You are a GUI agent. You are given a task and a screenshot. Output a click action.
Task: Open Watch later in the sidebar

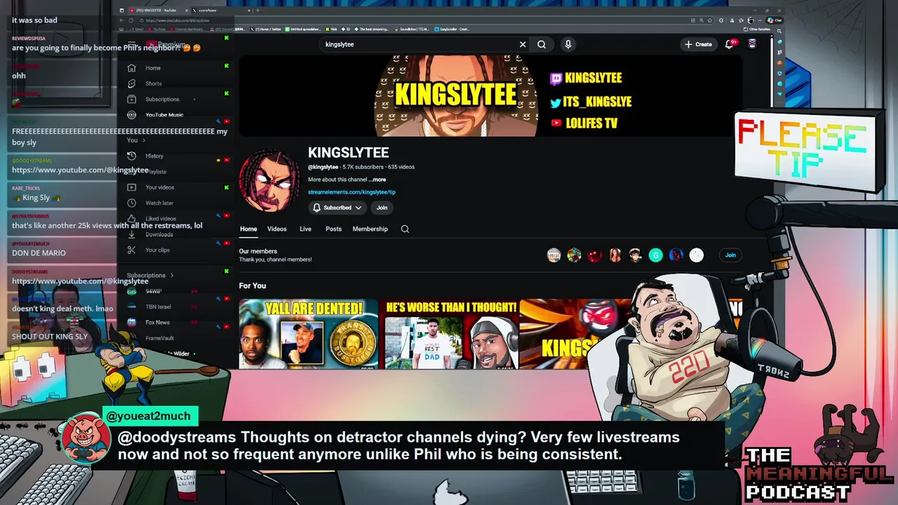[159, 203]
